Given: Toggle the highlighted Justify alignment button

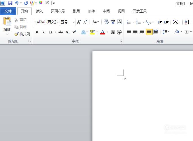Looking at the screenshot, I should pyautogui.click(x=149, y=32).
